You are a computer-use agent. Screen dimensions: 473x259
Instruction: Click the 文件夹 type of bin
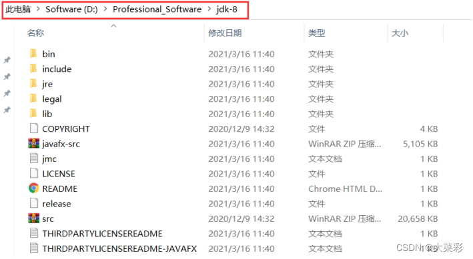coord(321,54)
